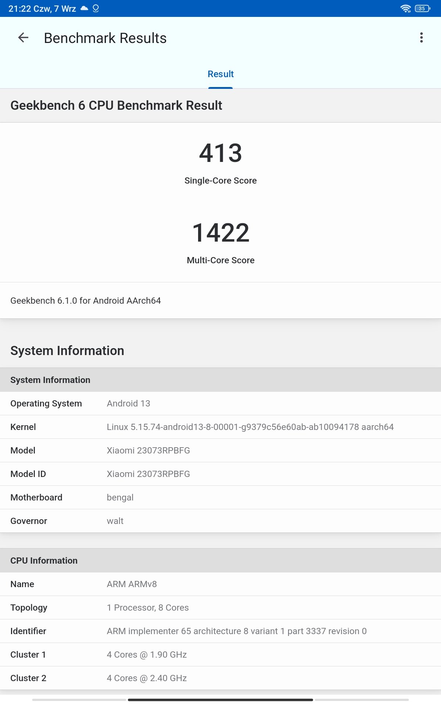Tap Cluster 1 value 4 Cores @ 1.90 GHz

coord(147,655)
